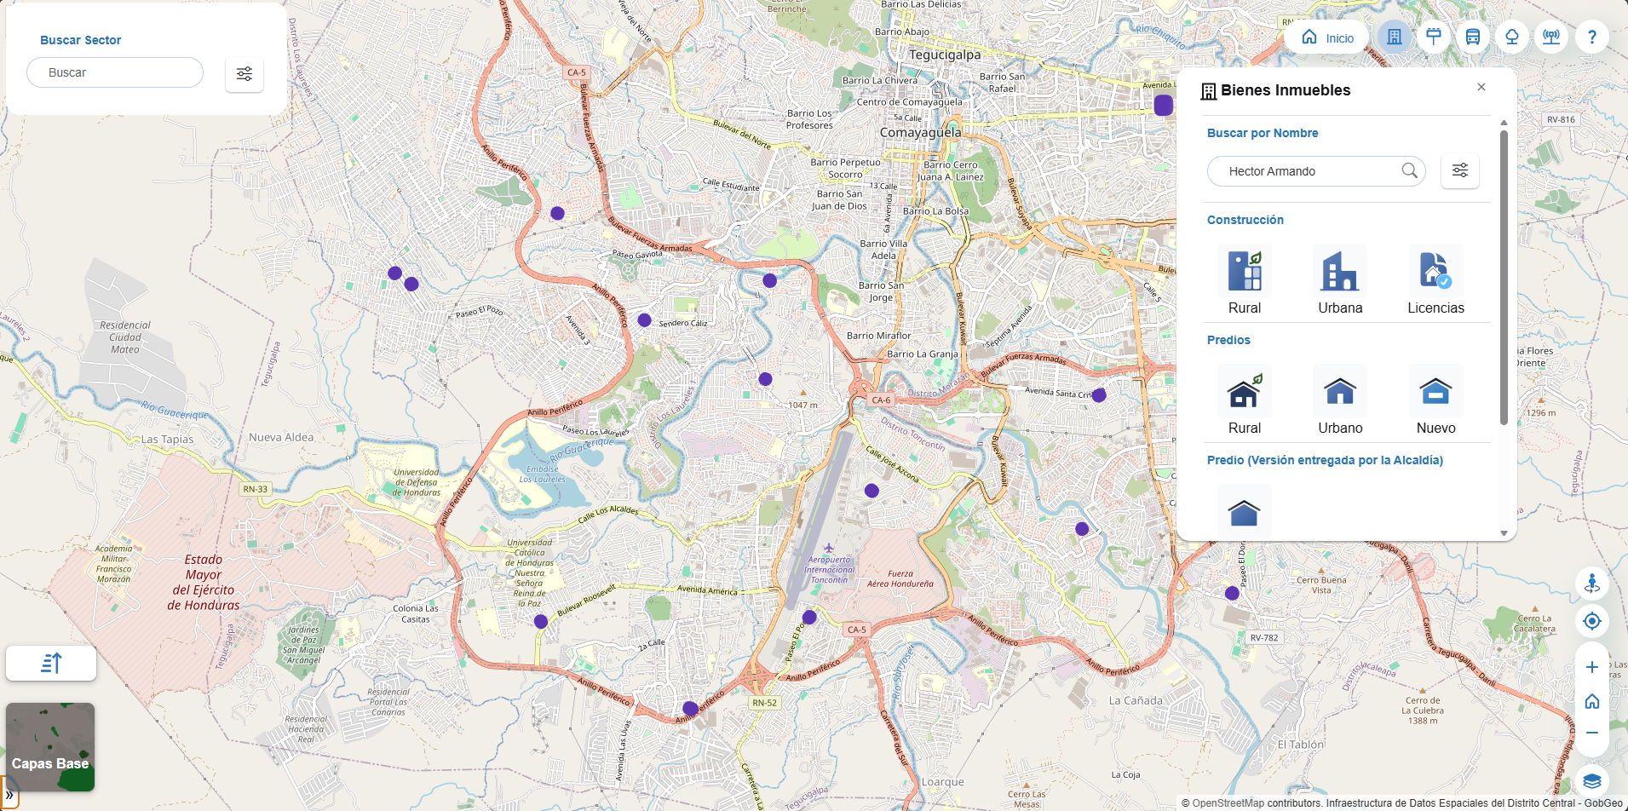This screenshot has height=811, width=1628.
Task: Open the bus transport category
Action: tap(1472, 37)
